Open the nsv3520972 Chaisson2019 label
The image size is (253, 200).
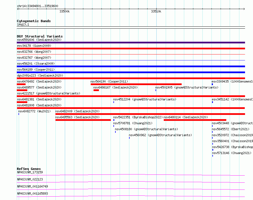coord(232,135)
